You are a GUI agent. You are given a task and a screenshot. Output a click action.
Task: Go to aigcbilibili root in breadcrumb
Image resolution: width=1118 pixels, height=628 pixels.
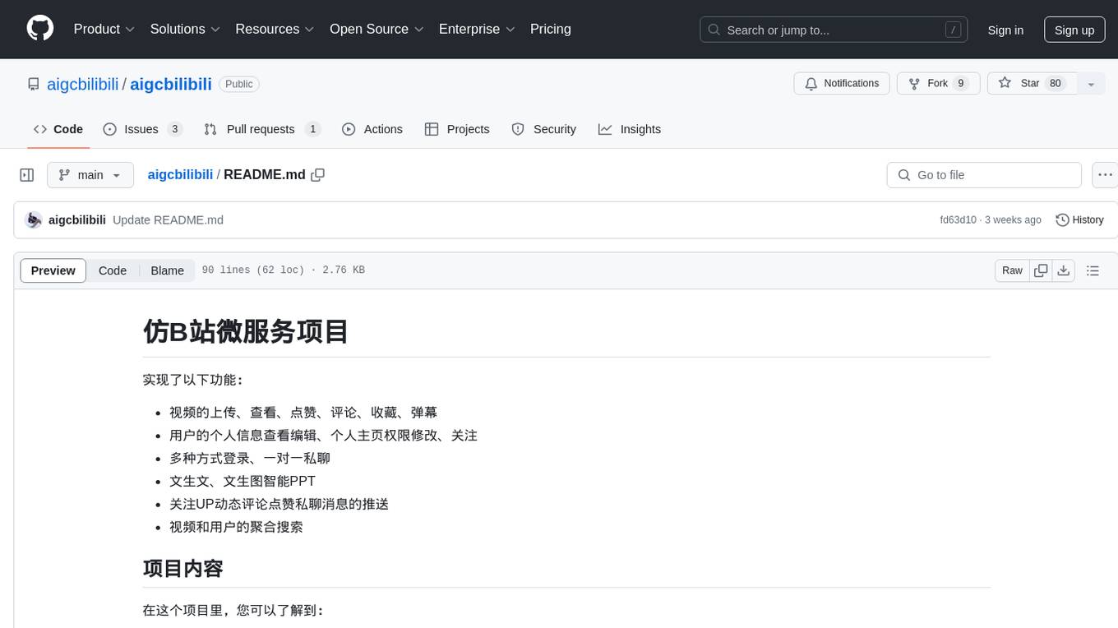click(180, 174)
